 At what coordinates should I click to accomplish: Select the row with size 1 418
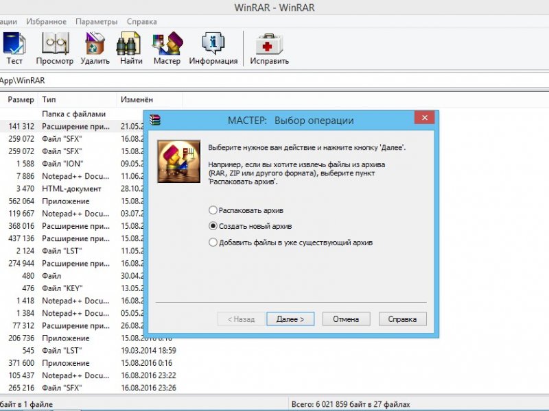point(72,301)
